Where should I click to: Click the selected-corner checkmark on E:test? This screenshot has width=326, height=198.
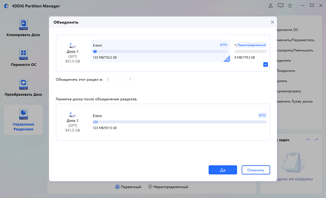[227, 59]
